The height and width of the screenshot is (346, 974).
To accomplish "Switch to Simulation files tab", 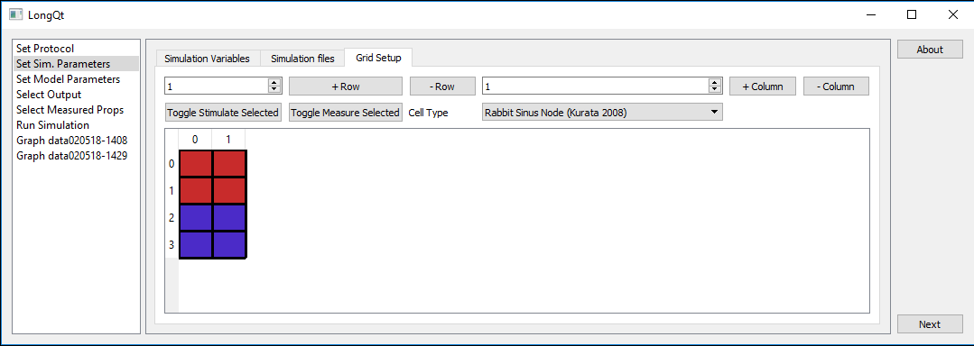I will (x=302, y=59).
